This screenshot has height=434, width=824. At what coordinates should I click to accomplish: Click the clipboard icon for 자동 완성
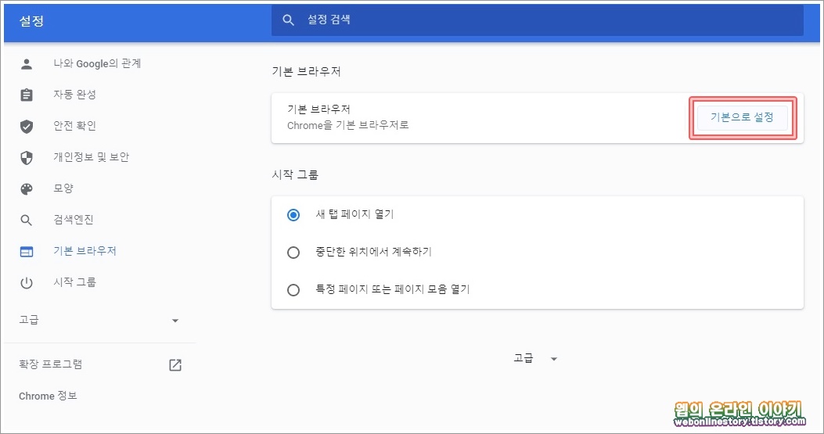[x=27, y=95]
